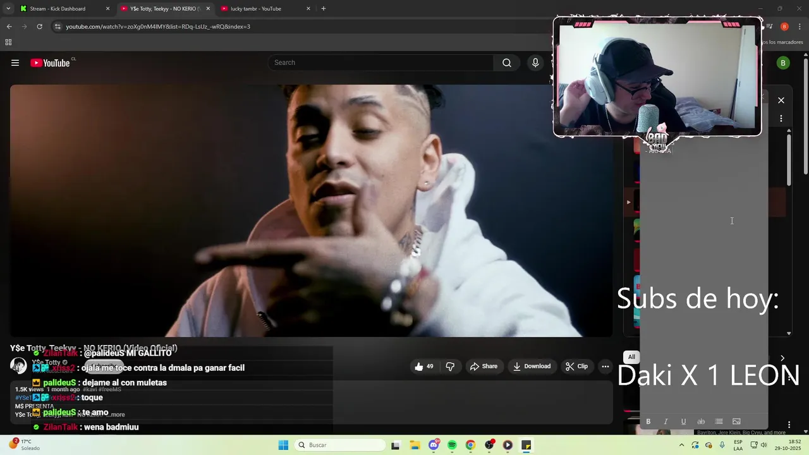Open Spotify from taskbar
809x455 pixels.
click(x=452, y=445)
